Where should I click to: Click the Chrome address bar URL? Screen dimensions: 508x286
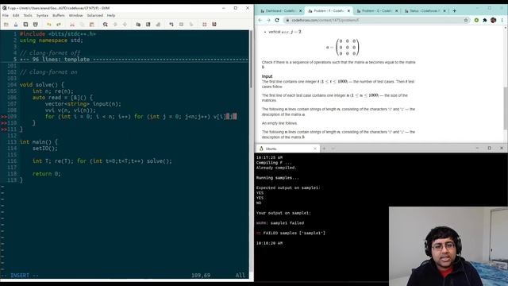coord(325,20)
